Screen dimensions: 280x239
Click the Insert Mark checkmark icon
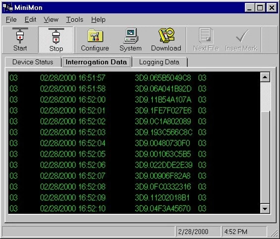click(x=242, y=36)
